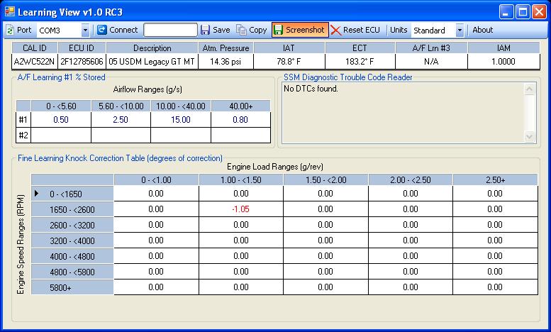Select the ECU ID value 2F12785606

point(82,62)
